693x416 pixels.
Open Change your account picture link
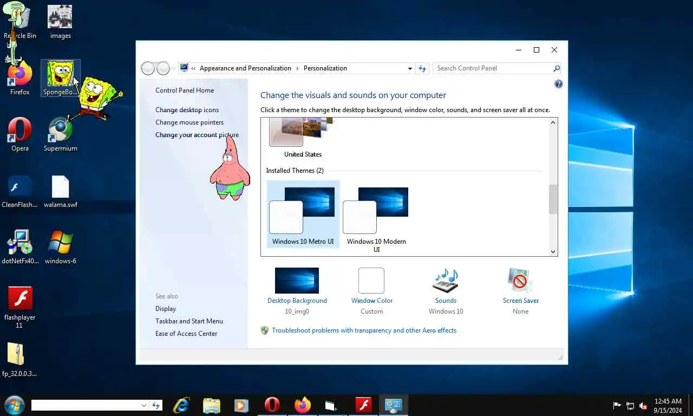197,135
